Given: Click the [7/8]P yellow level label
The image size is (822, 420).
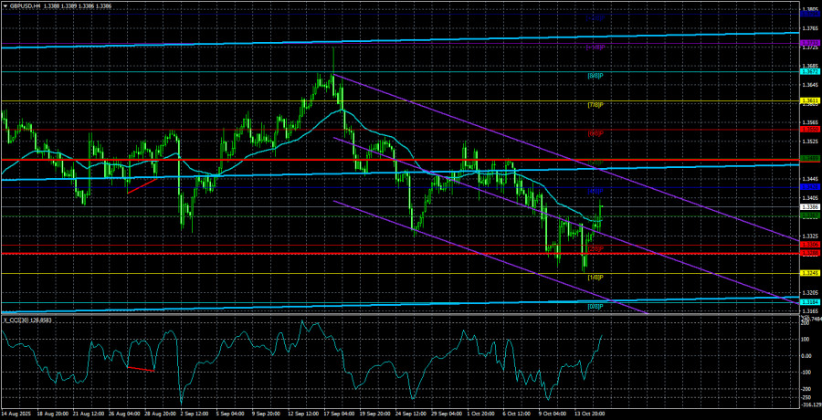Looking at the screenshot, I should click(x=593, y=105).
